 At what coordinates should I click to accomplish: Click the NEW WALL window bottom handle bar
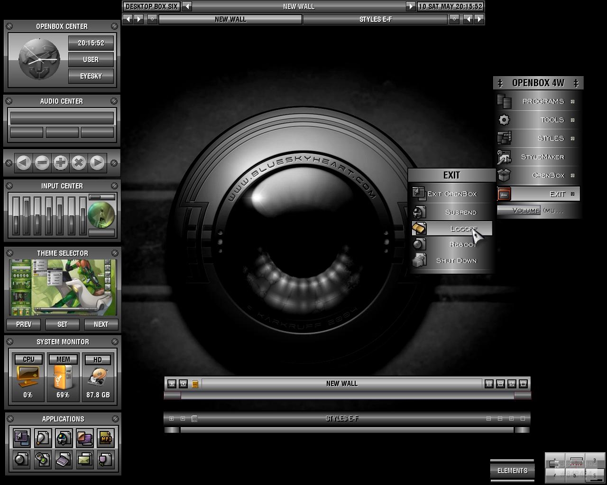click(x=348, y=395)
